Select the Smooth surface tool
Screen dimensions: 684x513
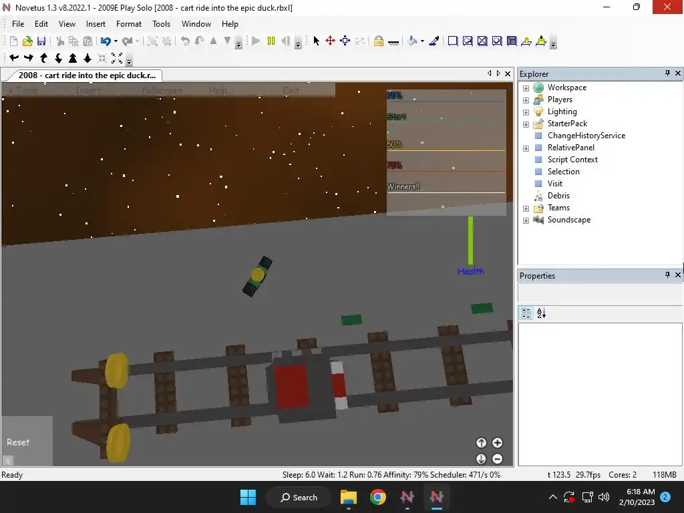453,41
